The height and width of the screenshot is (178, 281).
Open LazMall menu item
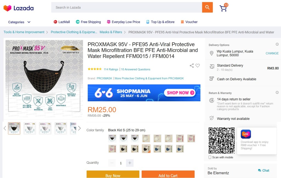[62, 22]
